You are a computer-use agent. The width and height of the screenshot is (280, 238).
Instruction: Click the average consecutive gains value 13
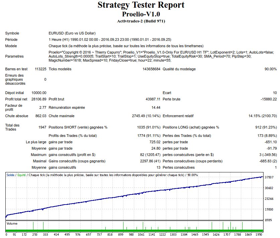click(158, 167)
